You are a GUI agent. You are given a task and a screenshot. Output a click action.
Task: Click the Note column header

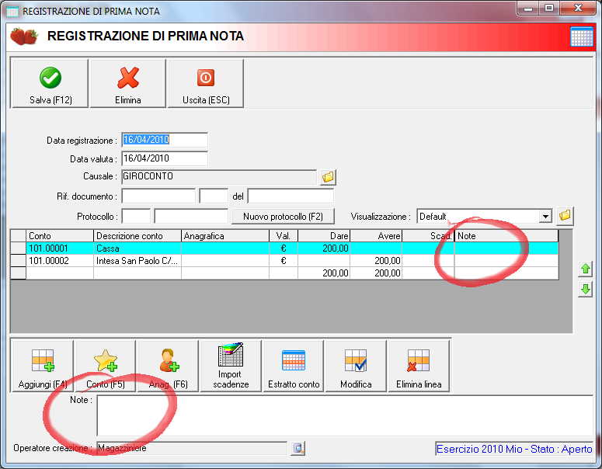click(x=506, y=235)
